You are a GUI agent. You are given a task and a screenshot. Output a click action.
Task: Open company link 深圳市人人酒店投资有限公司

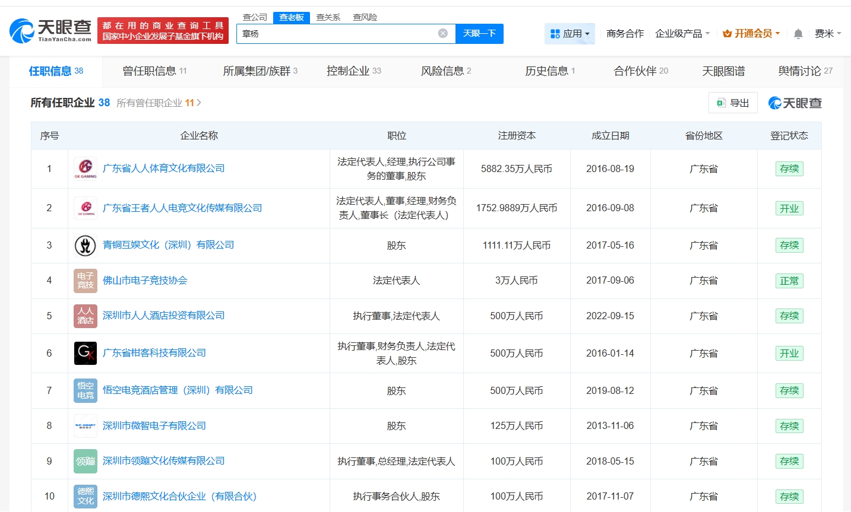[164, 316]
